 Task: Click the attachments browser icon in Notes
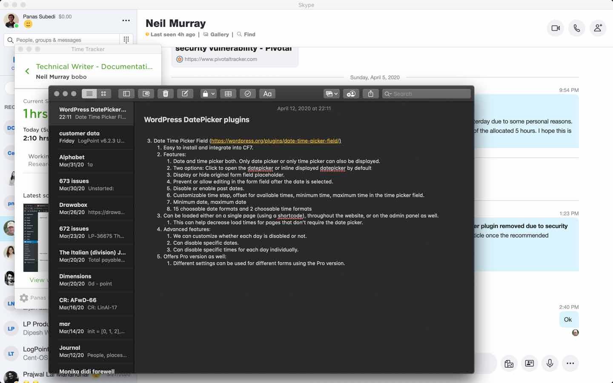[146, 94]
